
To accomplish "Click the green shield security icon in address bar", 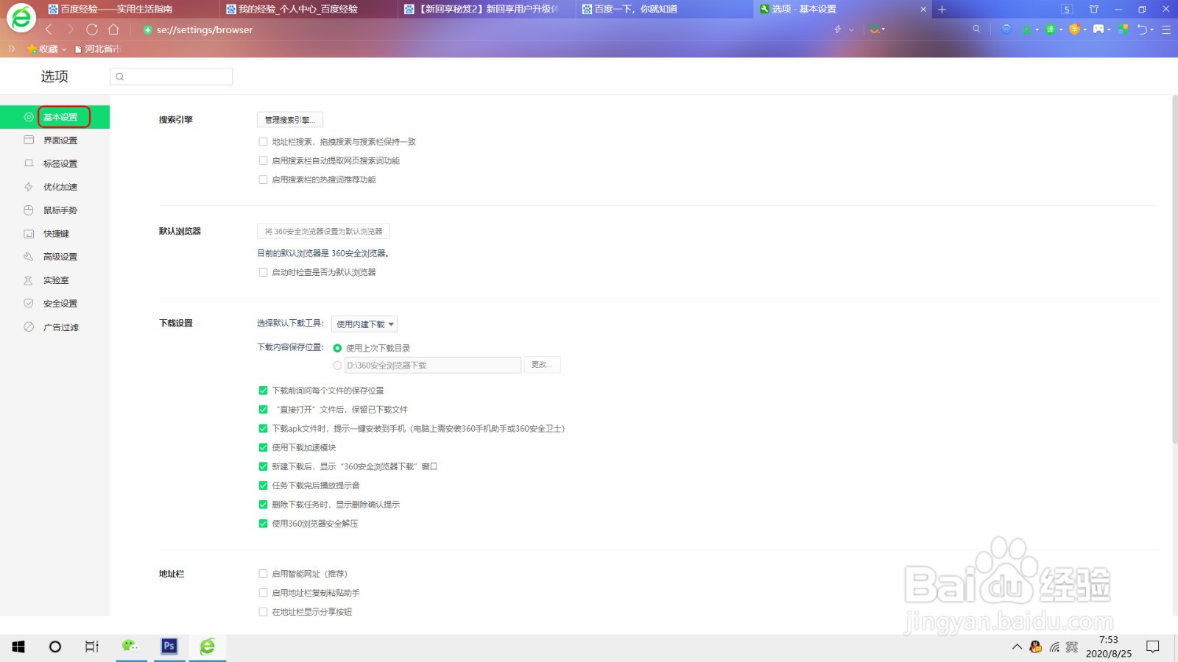I will (148, 30).
